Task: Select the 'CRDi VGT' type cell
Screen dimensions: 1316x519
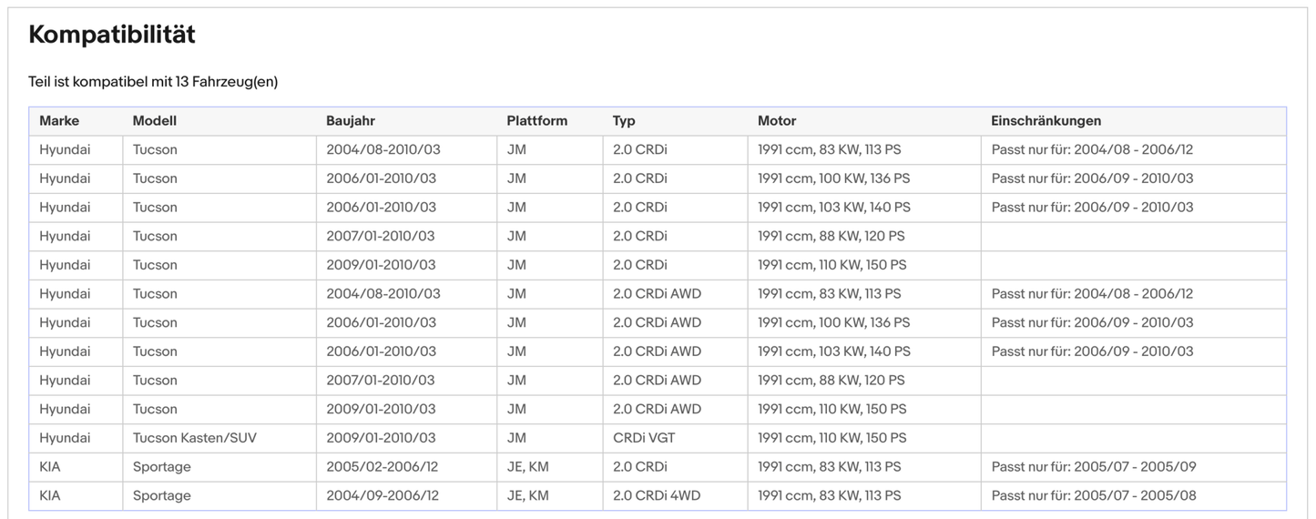Action: [644, 438]
